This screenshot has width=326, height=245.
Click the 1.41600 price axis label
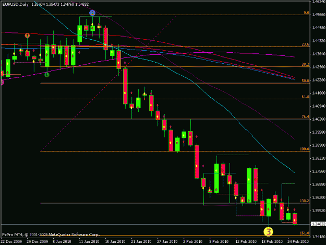pos(319,93)
